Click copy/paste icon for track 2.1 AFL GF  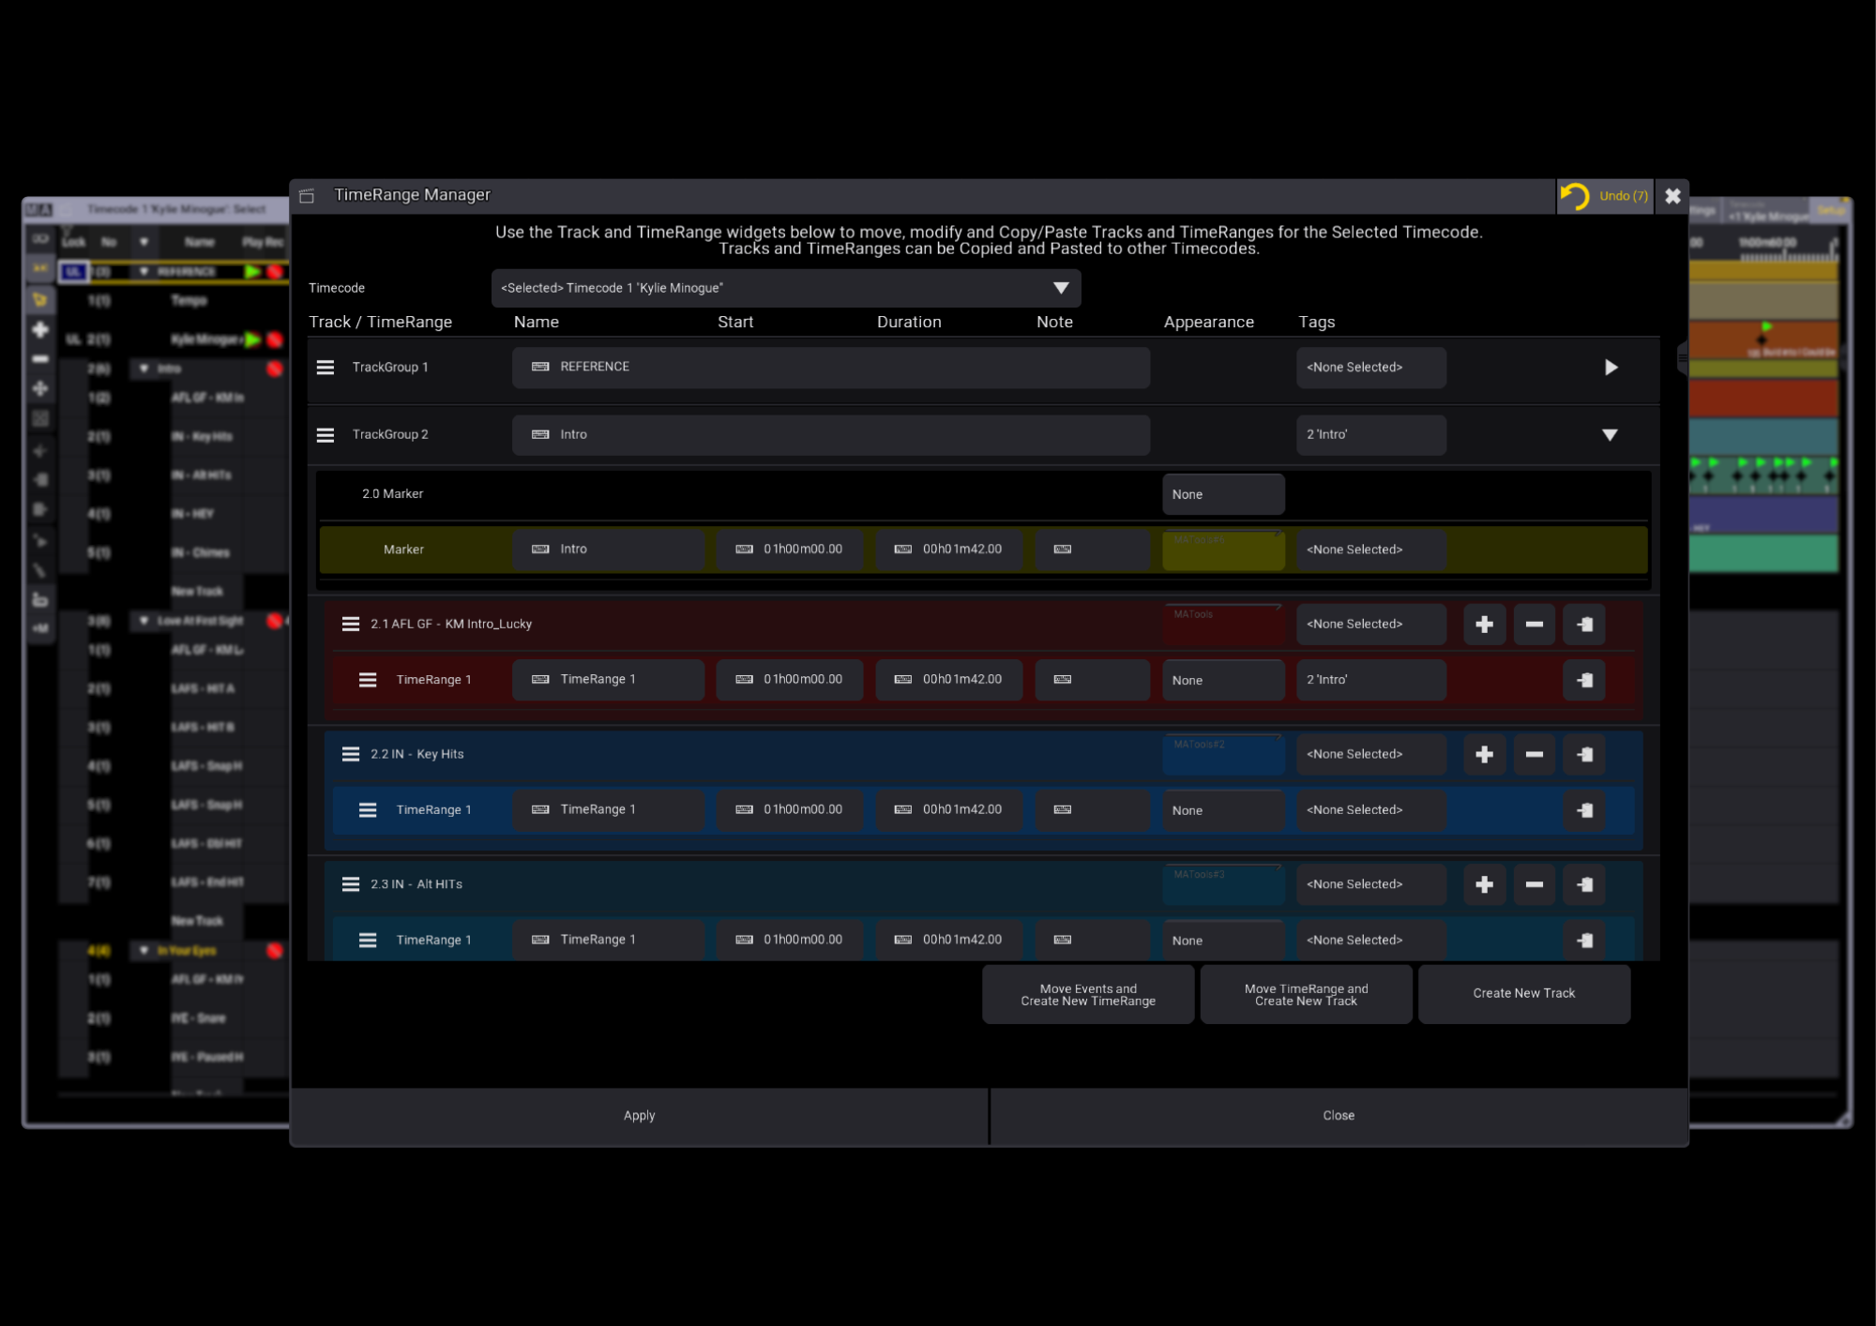point(1585,625)
